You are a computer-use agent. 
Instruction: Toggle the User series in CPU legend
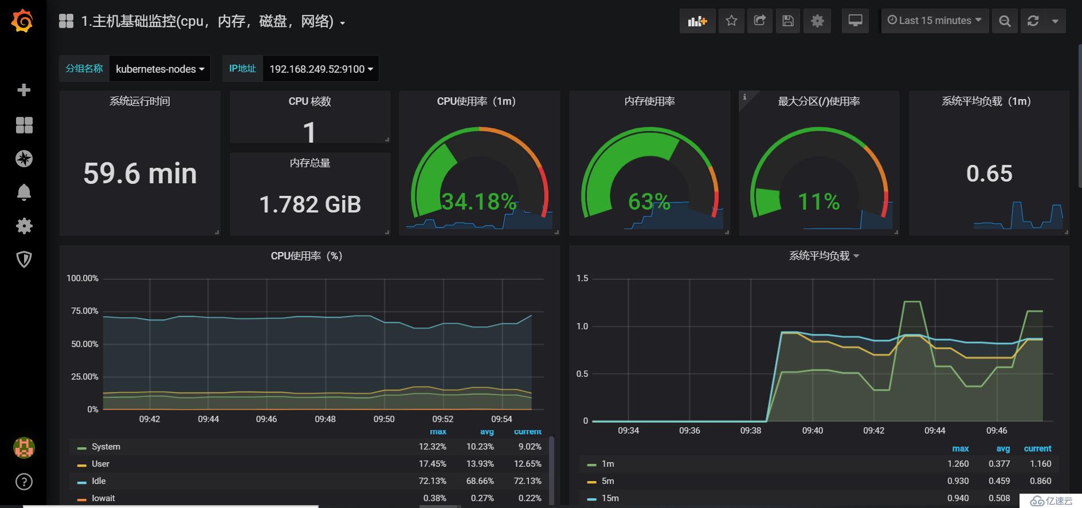100,464
